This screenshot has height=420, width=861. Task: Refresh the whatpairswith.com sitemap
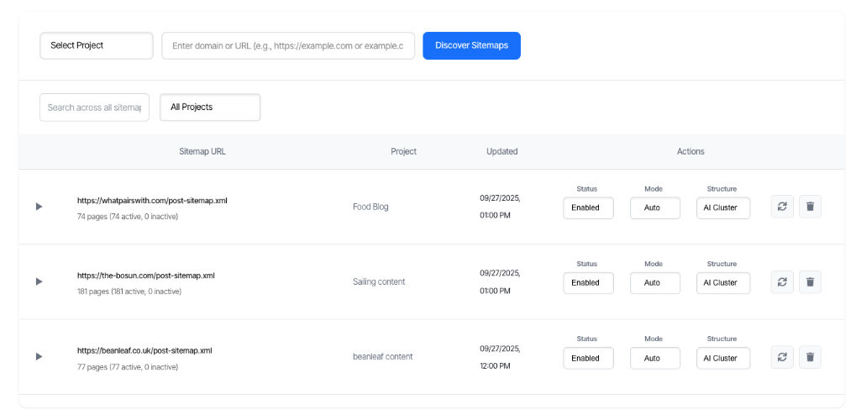tap(782, 207)
